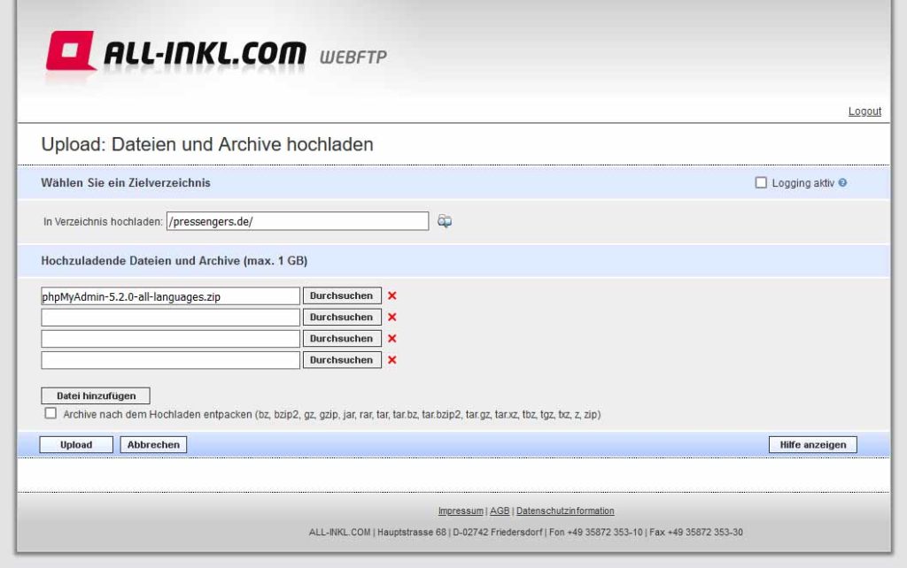907x568 pixels.
Task: Open the Impressum link
Action: pyautogui.click(x=461, y=510)
